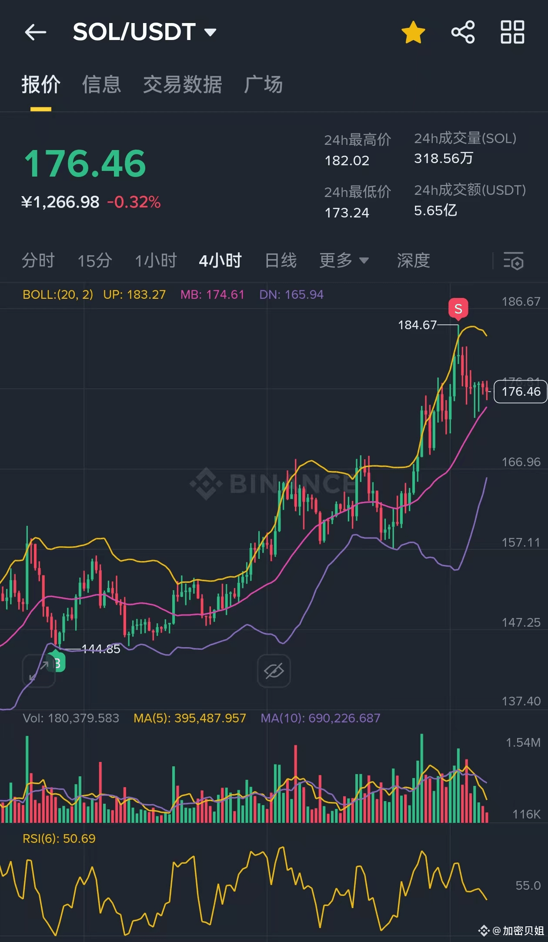This screenshot has height=942, width=548.
Task: Tap the green B buy marker
Action: pyautogui.click(x=57, y=663)
